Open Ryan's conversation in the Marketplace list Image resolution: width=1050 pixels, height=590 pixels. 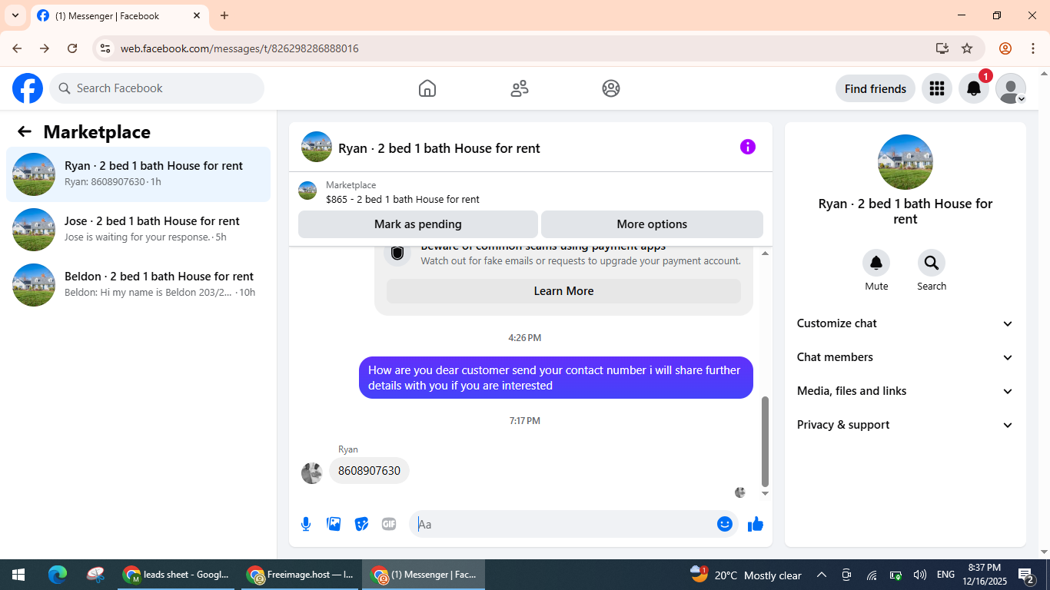tap(138, 174)
